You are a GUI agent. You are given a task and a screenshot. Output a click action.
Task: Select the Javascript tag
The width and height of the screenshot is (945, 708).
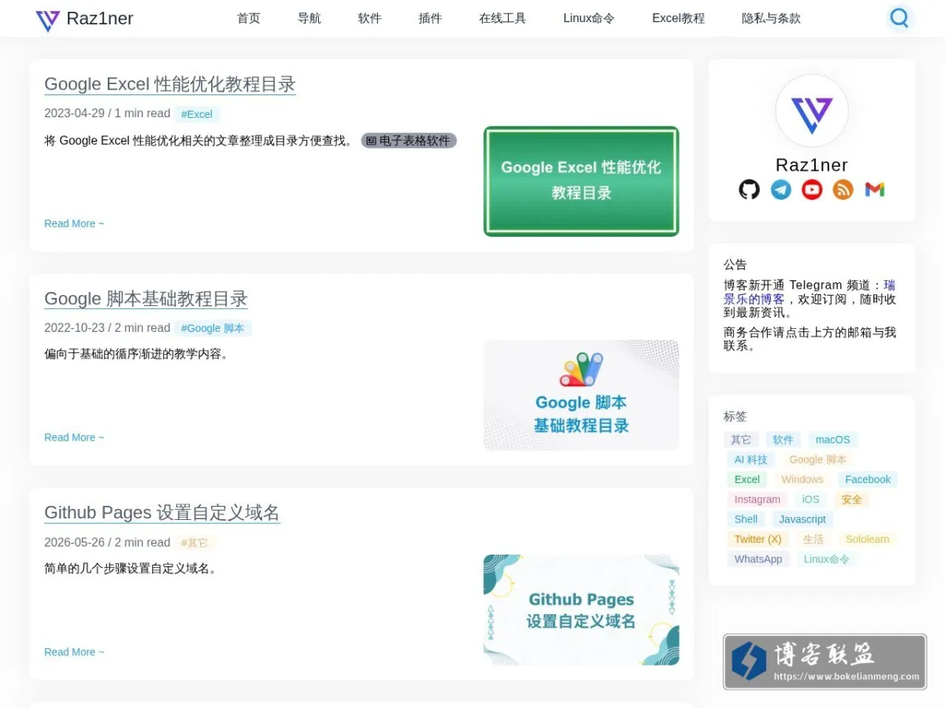tap(802, 519)
